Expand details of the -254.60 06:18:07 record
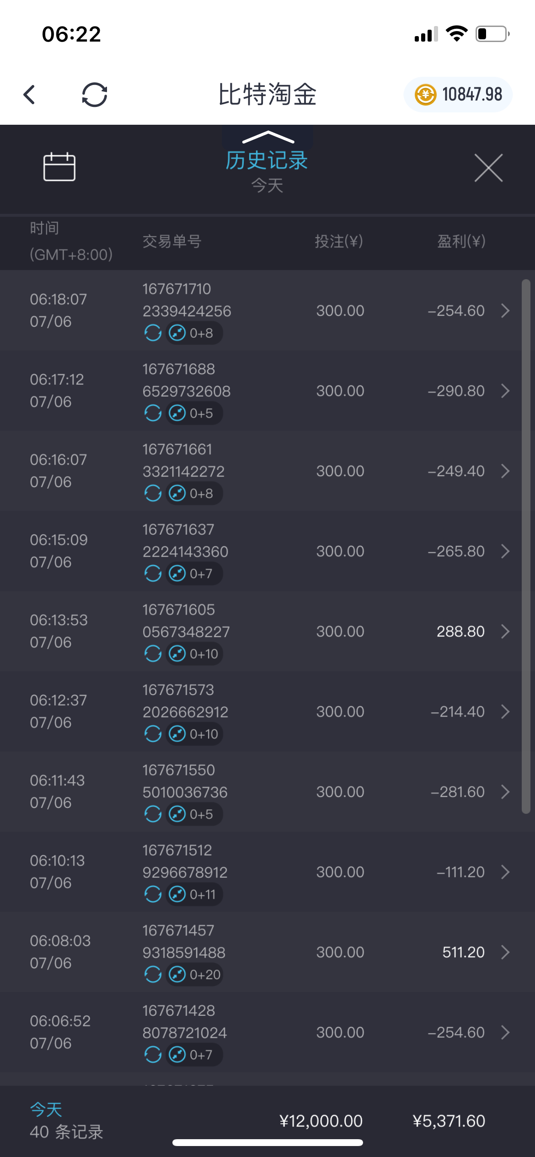 pyautogui.click(x=505, y=311)
